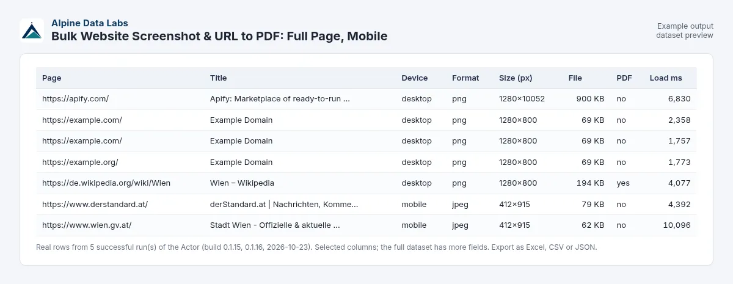733x284 pixels.
Task: Click the 1,757 load time value
Action: (x=679, y=141)
